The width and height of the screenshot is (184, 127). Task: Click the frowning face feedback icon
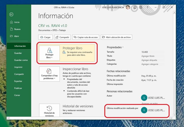[141, 7]
